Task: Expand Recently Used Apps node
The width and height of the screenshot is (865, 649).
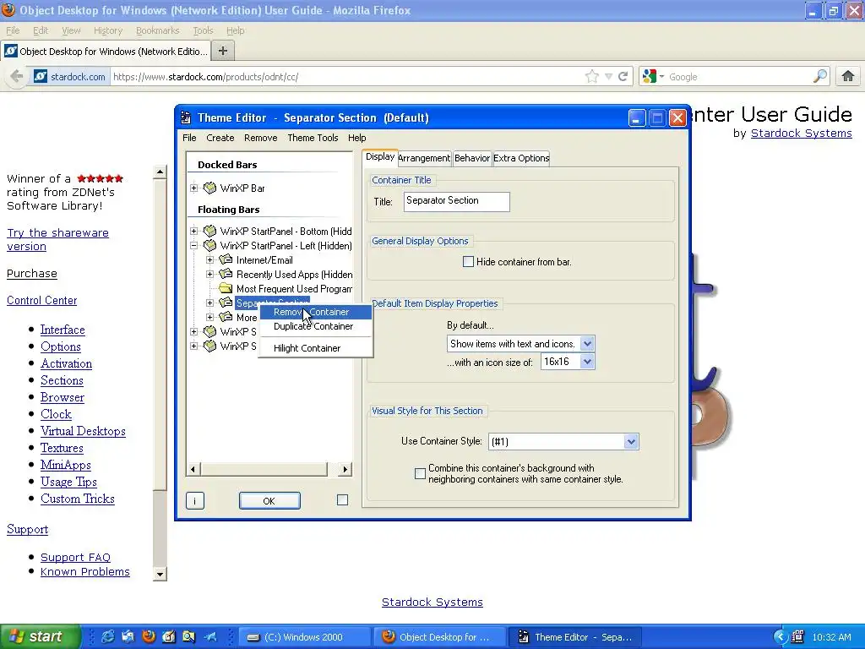Action: click(x=210, y=274)
